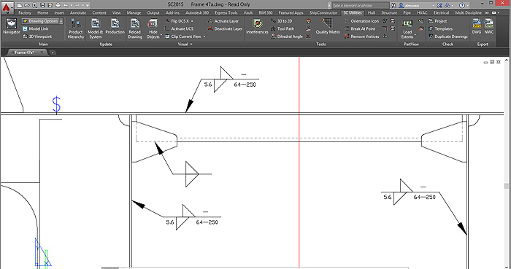Click the keyword search input field
The height and width of the screenshot is (269, 511).
360,6
